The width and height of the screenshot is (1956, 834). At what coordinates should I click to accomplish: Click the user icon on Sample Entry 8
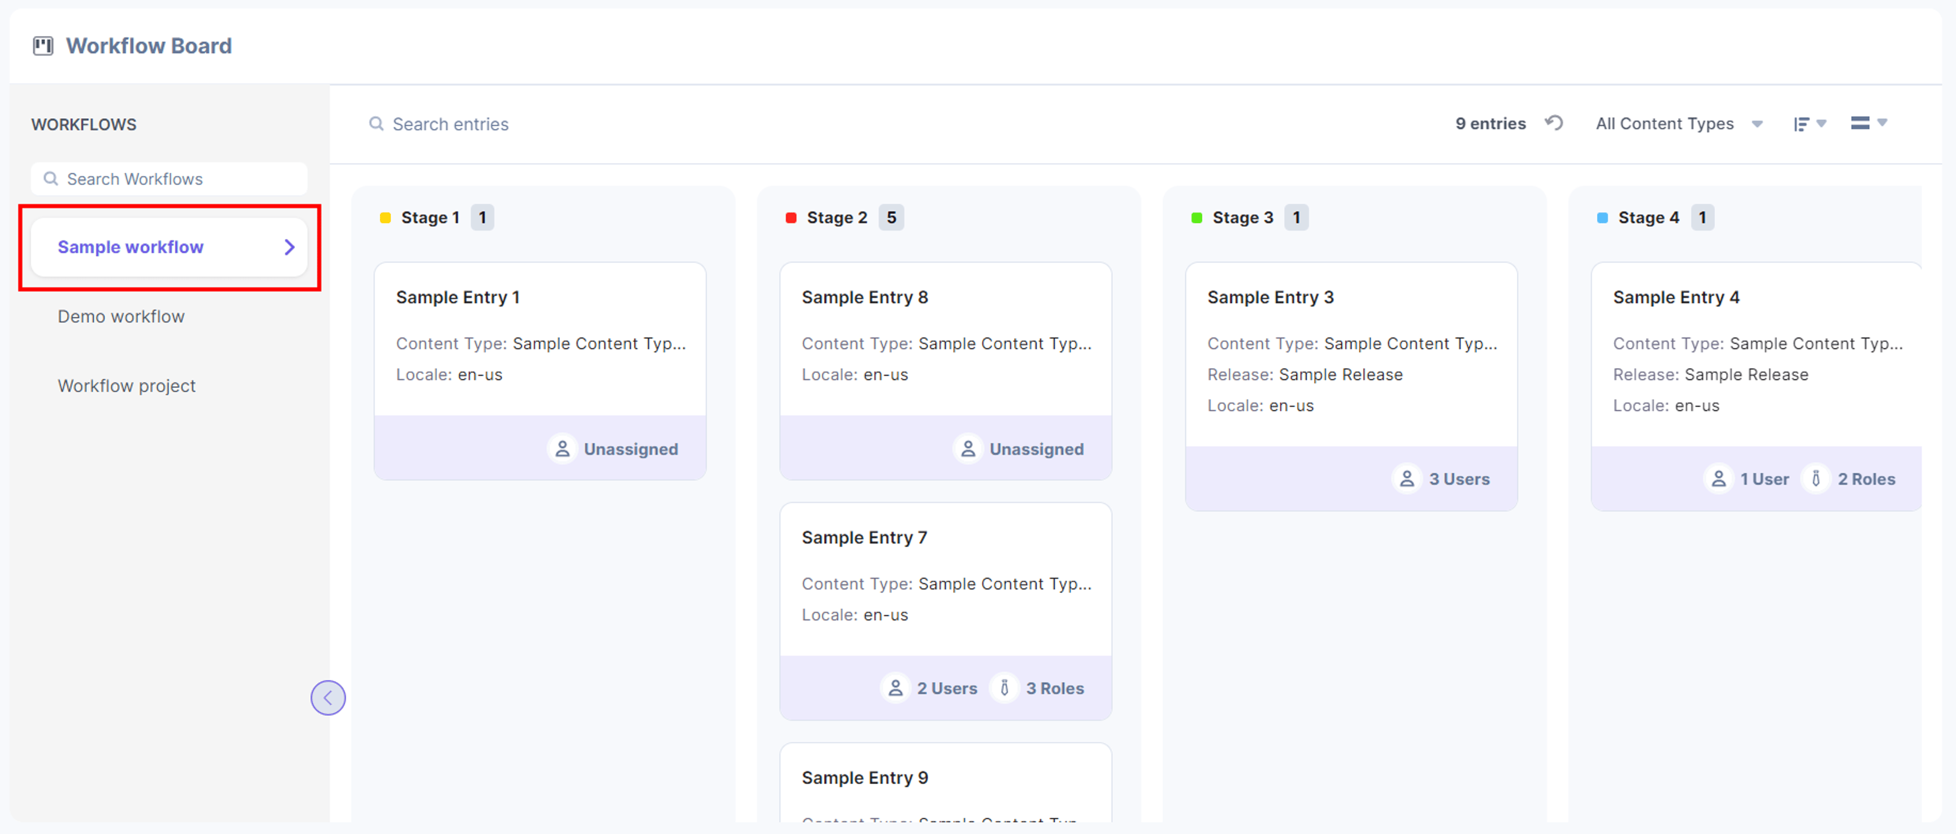pyautogui.click(x=967, y=449)
